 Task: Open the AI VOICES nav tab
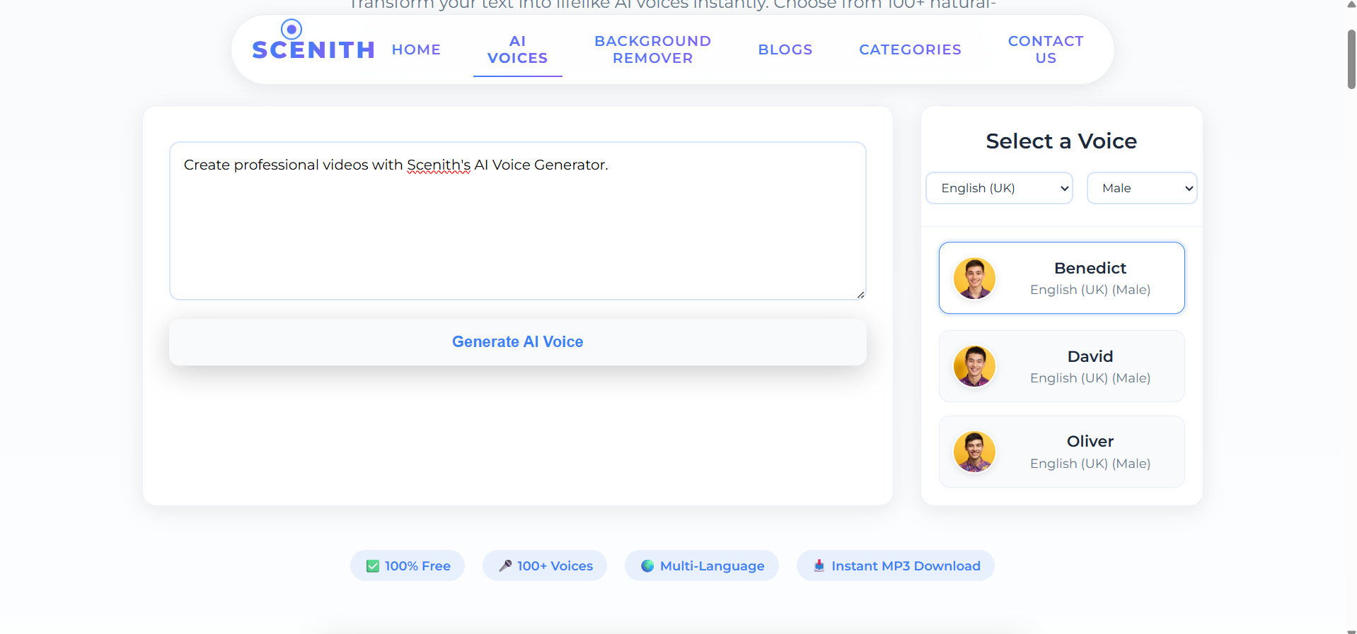pyautogui.click(x=518, y=49)
